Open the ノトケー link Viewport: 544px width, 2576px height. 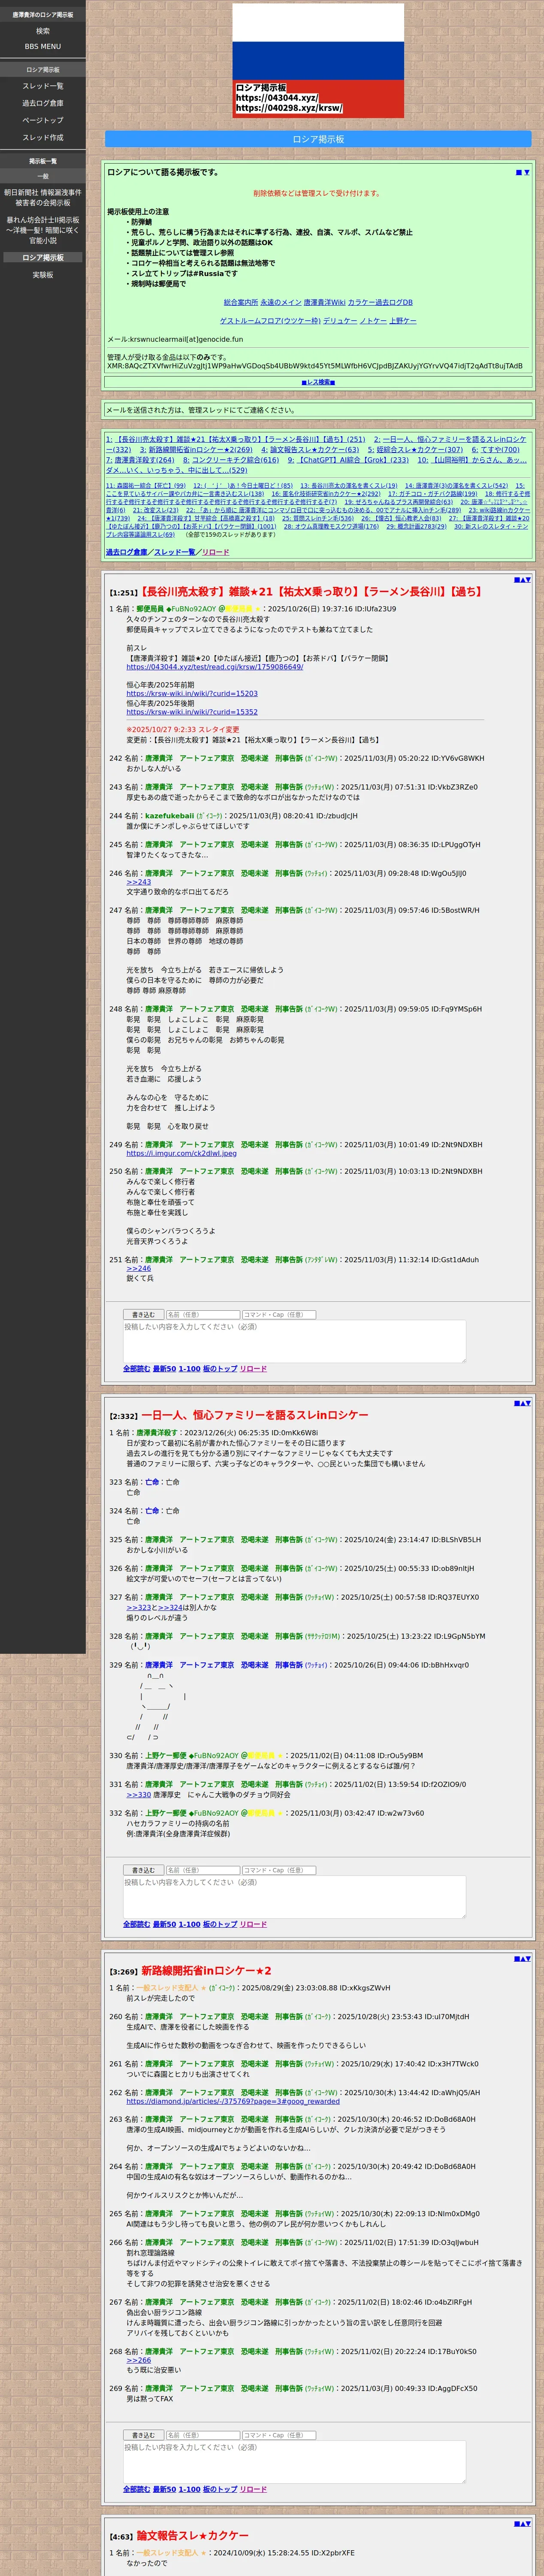click(373, 321)
